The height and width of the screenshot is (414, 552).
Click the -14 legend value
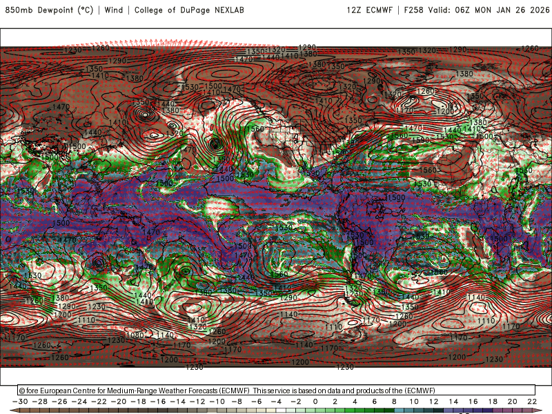point(178,402)
